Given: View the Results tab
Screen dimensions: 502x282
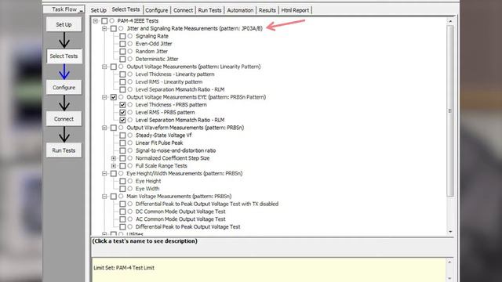Looking at the screenshot, I should (x=267, y=10).
